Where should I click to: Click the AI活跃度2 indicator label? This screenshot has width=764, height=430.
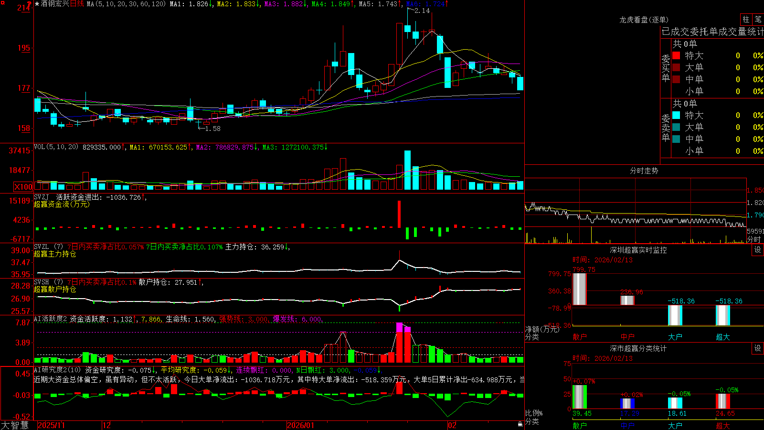[x=51, y=319]
